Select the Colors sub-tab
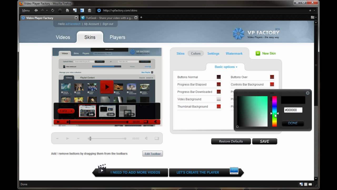Image resolution: width=337 pixels, height=190 pixels. pos(196,53)
